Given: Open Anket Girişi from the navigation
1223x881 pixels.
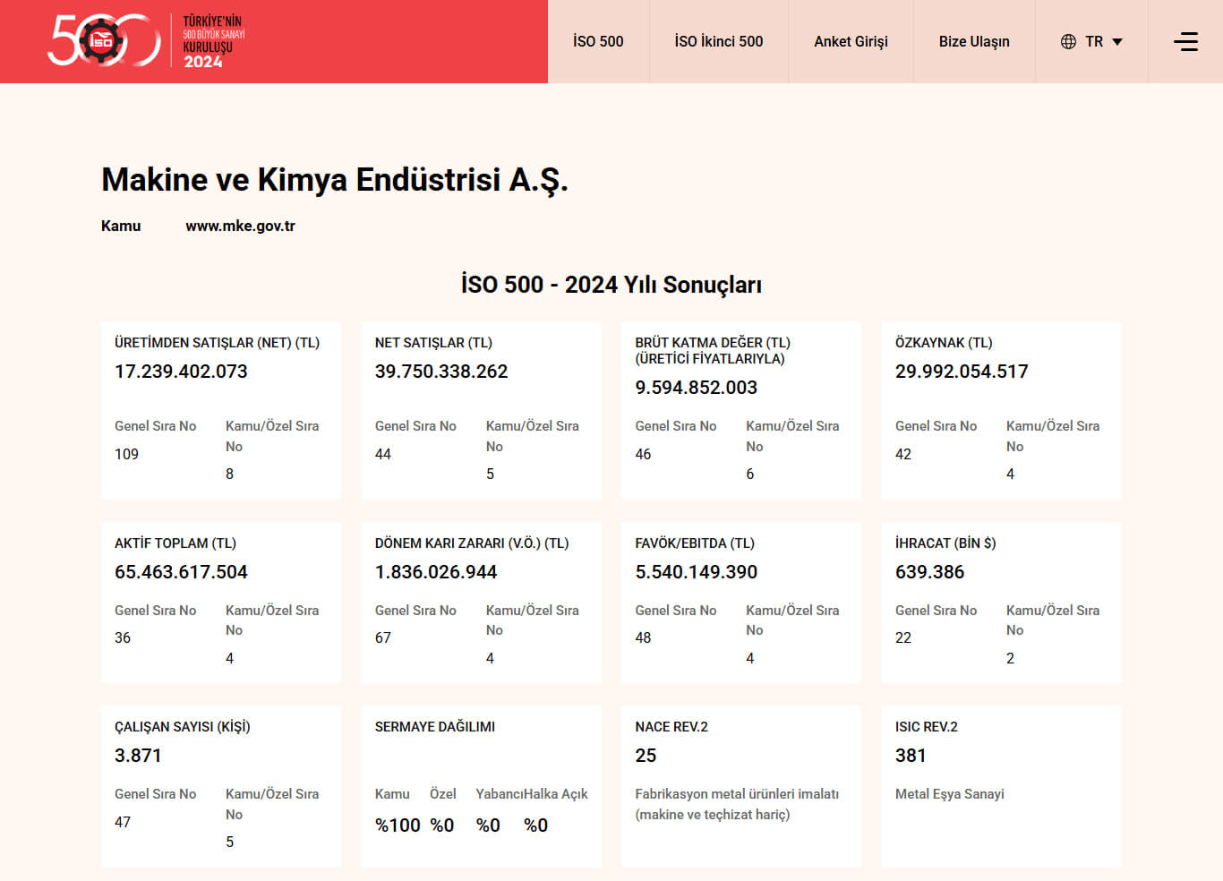Looking at the screenshot, I should tap(851, 41).
